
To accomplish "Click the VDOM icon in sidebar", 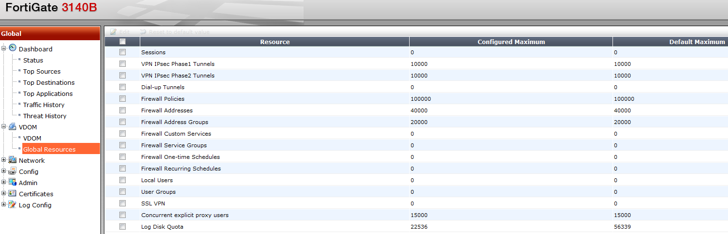I will (x=13, y=127).
